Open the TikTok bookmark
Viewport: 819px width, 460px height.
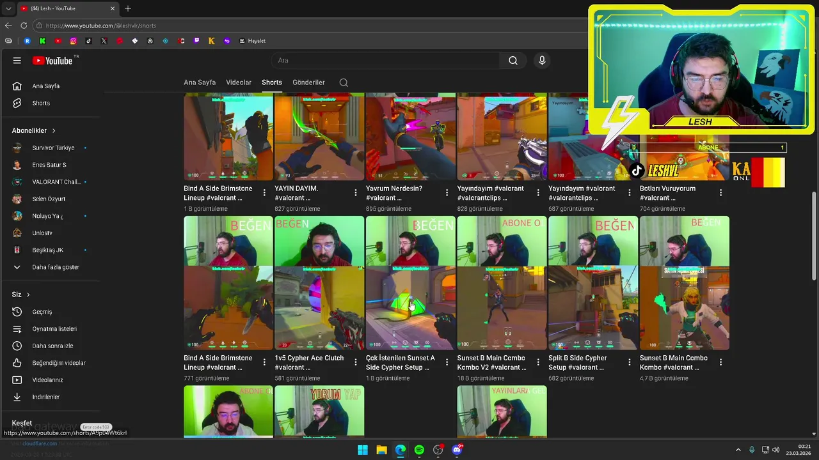coord(88,41)
